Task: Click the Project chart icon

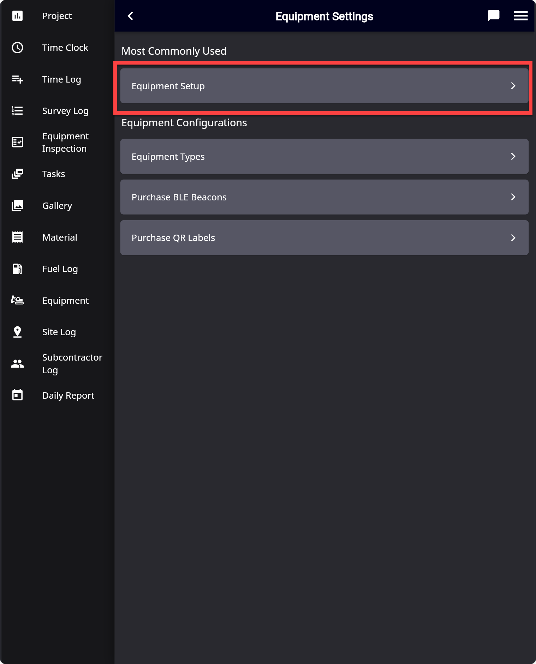Action: (x=17, y=16)
